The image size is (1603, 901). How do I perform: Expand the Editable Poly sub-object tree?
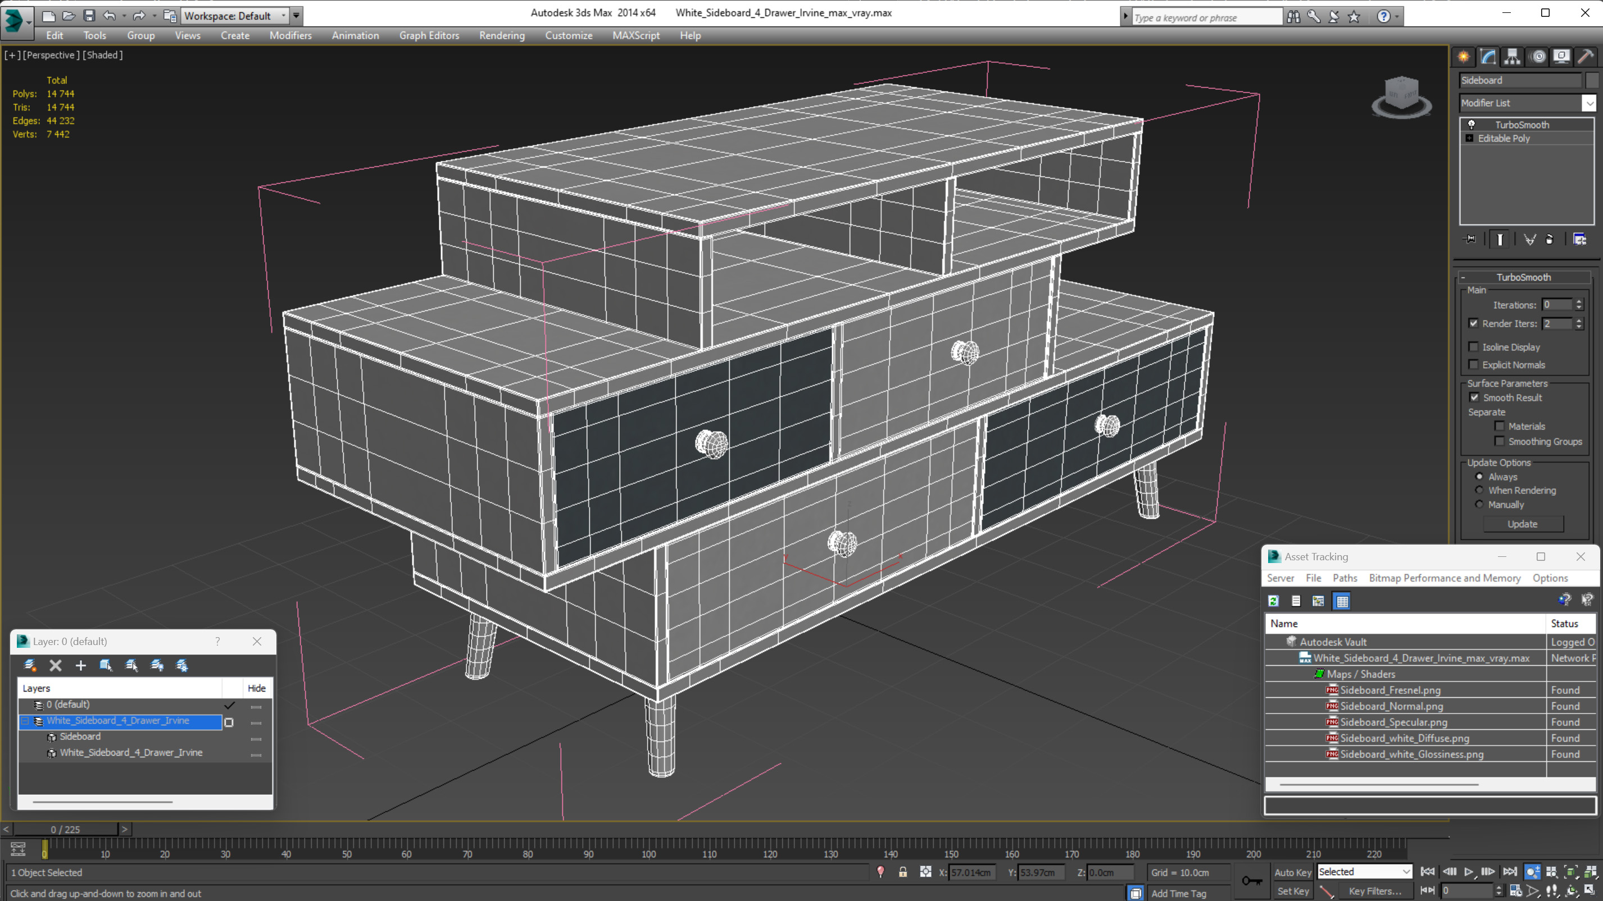[1469, 138]
